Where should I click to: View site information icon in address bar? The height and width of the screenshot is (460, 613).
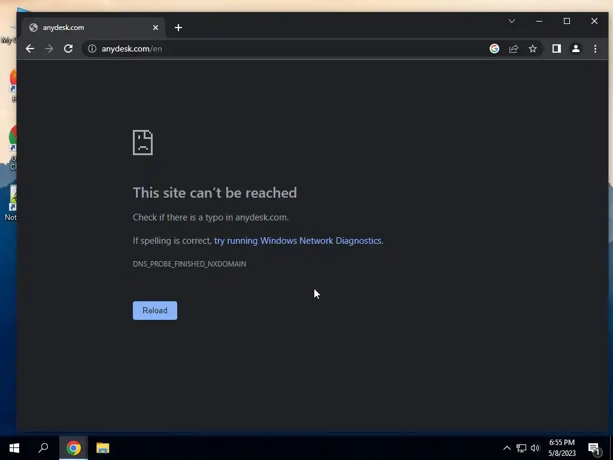click(92, 49)
